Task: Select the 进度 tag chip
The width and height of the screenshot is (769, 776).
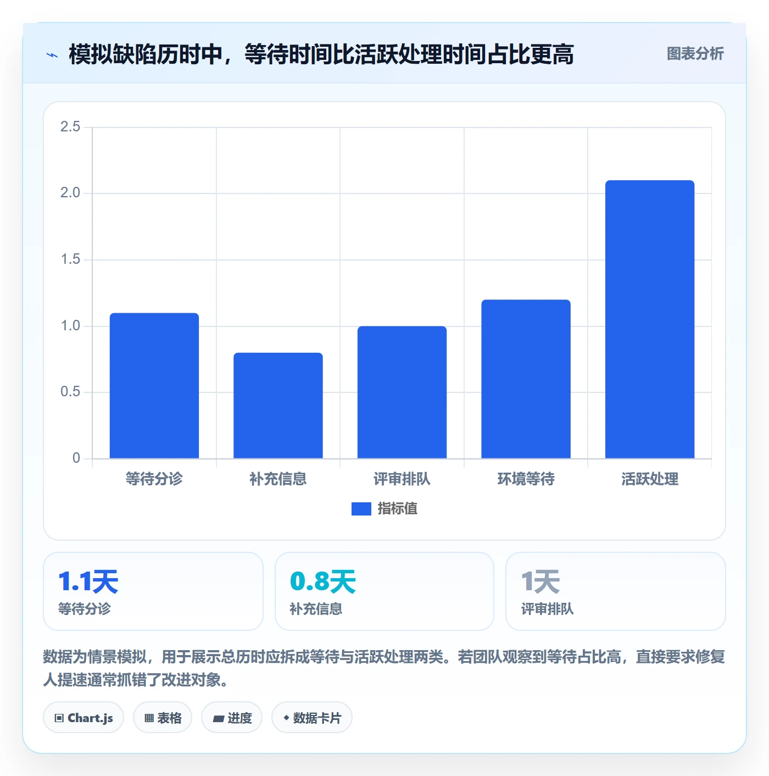Action: pos(232,718)
